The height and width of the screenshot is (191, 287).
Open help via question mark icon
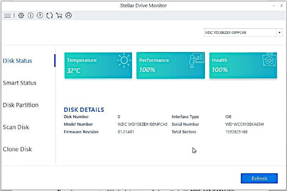click(40, 16)
